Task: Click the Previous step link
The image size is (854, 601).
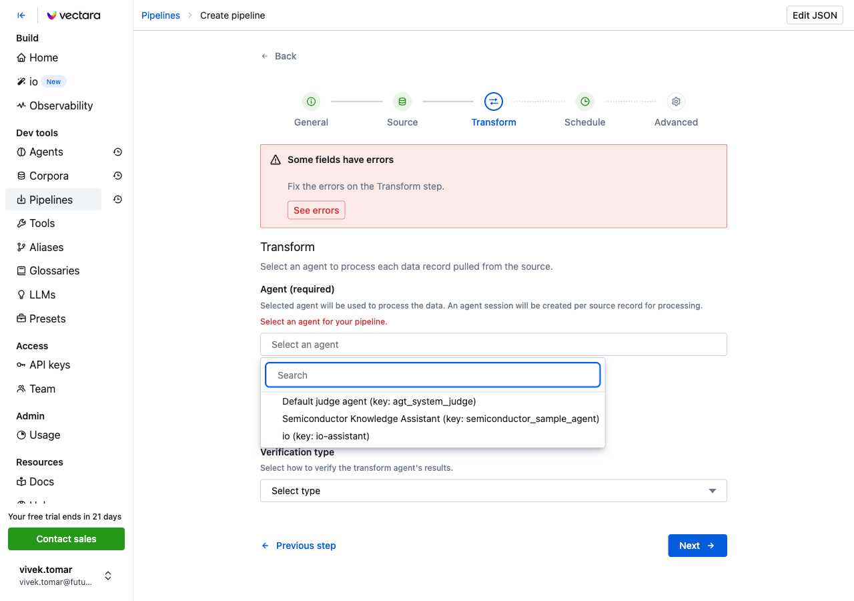Action: (x=298, y=546)
